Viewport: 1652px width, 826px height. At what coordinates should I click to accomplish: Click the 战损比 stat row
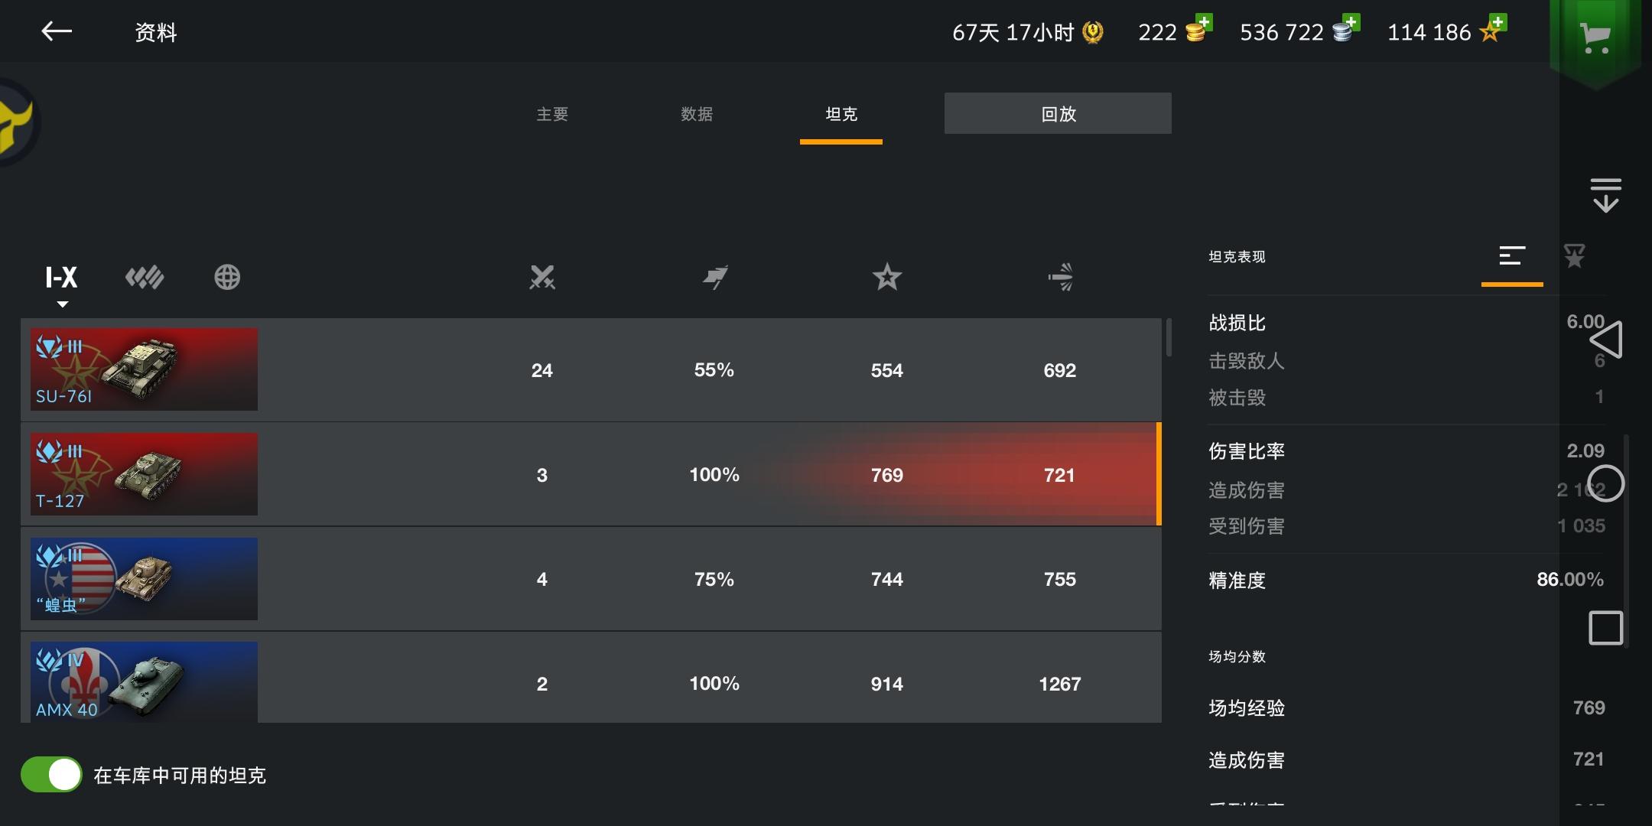tap(1406, 323)
